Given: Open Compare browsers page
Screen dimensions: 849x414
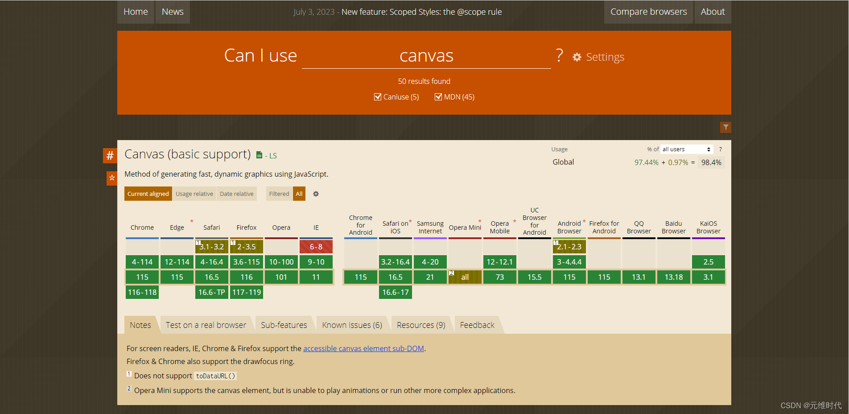Looking at the screenshot, I should (649, 12).
